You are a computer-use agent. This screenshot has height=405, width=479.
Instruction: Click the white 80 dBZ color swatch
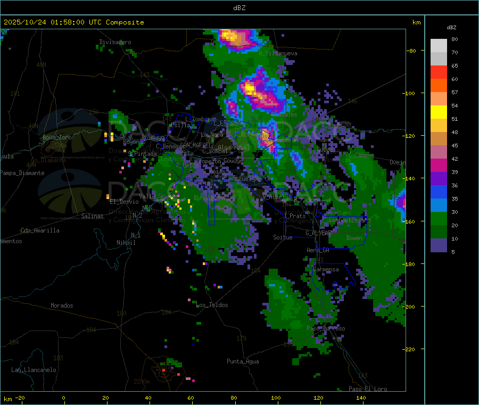439,46
